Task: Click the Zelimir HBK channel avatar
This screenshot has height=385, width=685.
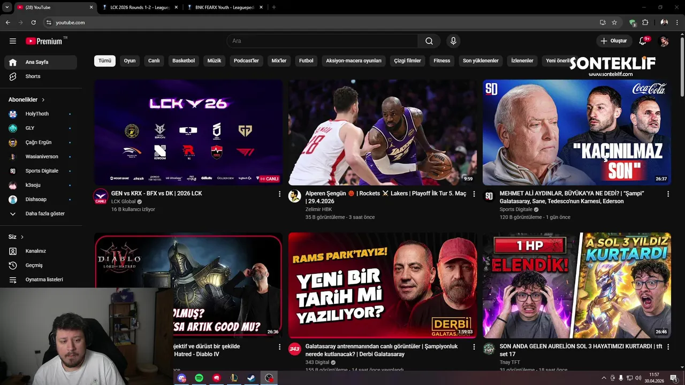Action: point(294,196)
